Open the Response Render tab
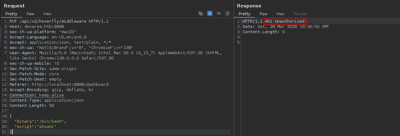Screen dimensions: 400x136 click(x=300, y=14)
